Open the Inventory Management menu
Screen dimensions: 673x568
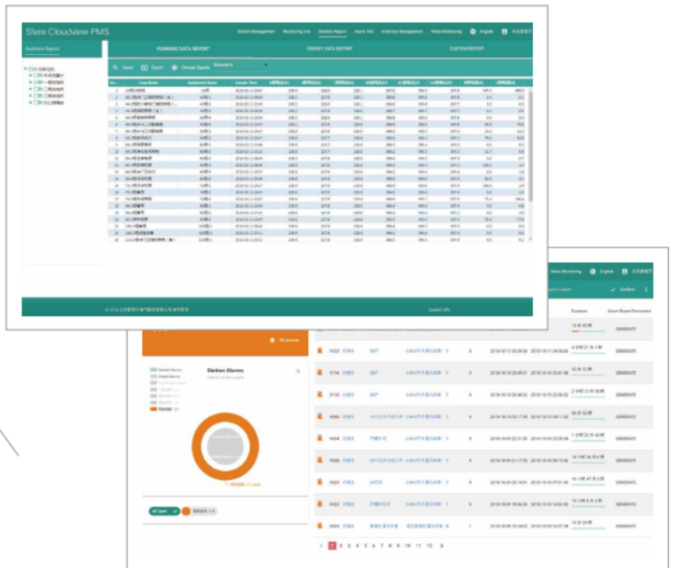(402, 31)
